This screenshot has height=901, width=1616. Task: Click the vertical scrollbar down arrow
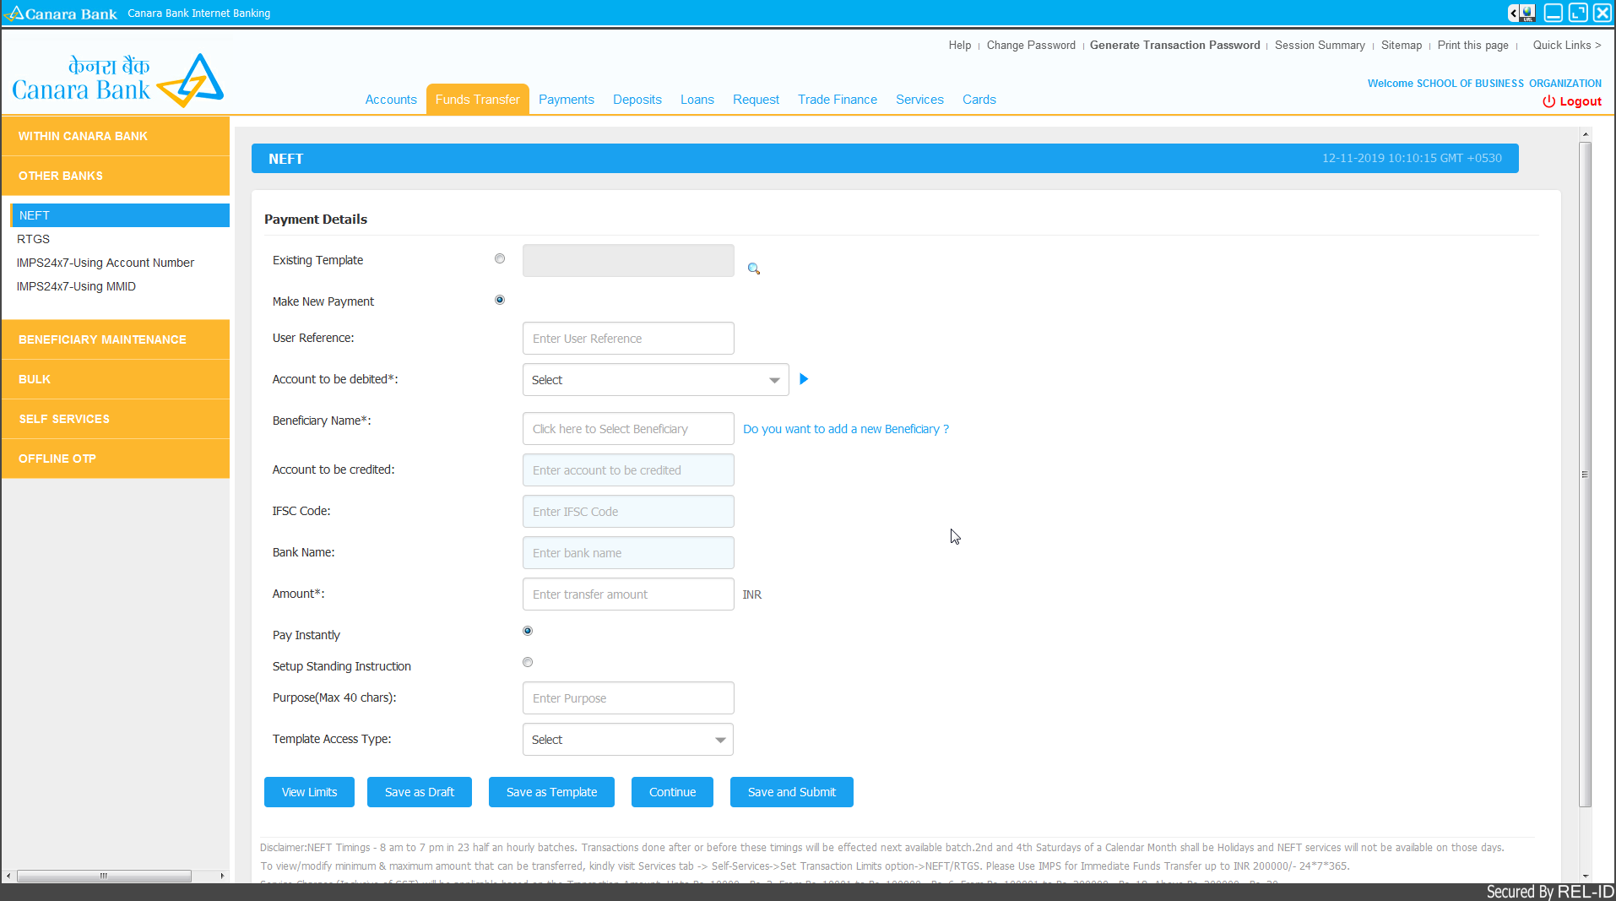(1585, 877)
